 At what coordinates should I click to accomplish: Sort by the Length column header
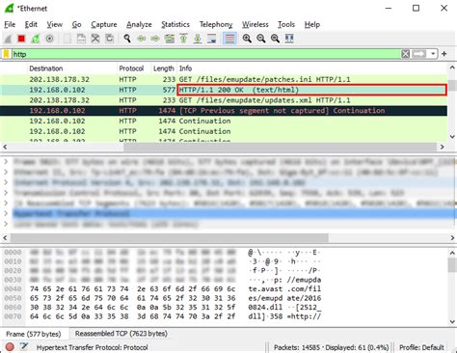coord(164,68)
